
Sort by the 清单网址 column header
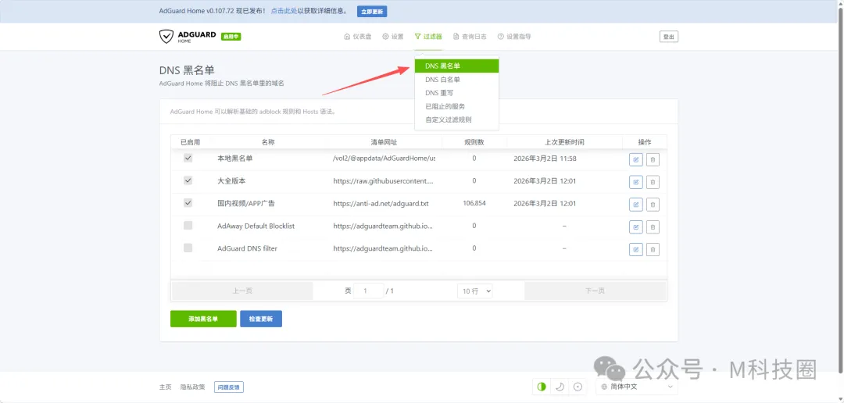pyautogui.click(x=384, y=142)
